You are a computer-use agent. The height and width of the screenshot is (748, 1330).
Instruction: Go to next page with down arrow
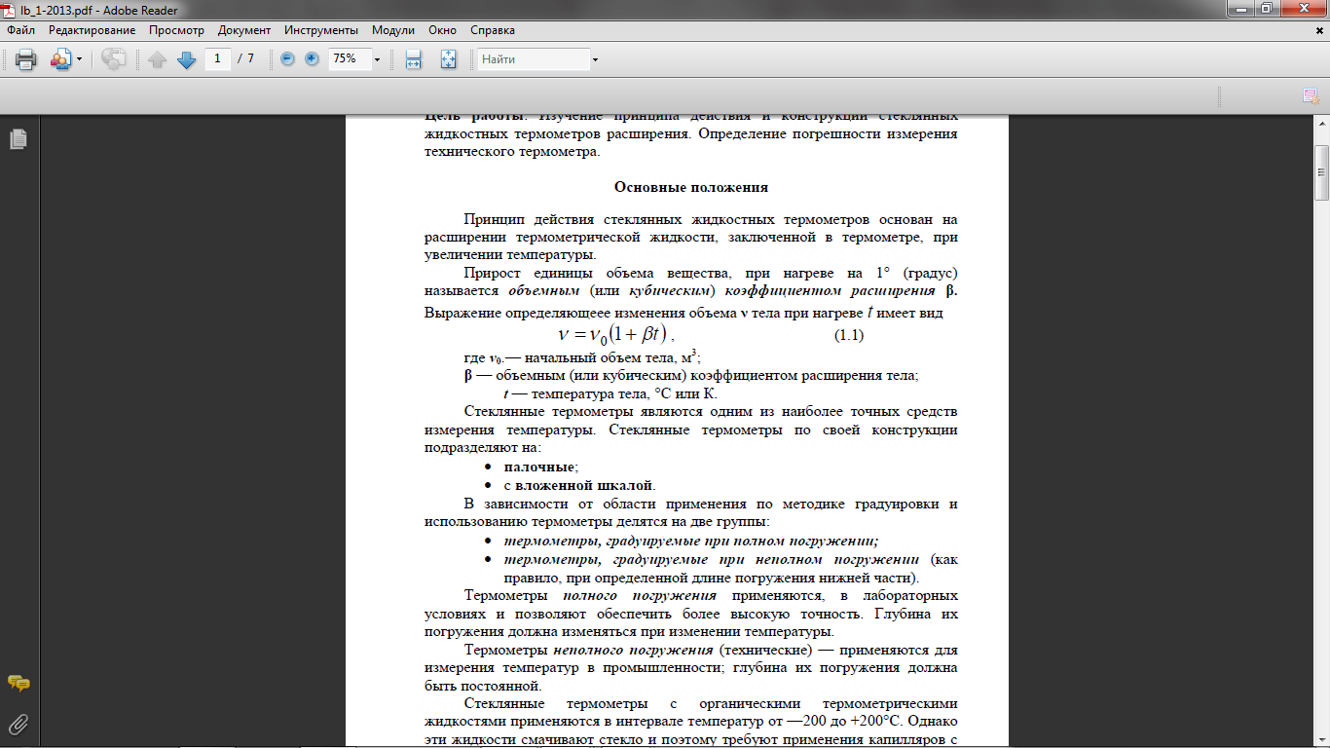point(186,59)
